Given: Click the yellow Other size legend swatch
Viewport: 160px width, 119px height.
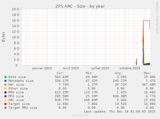Looking at the screenshot, I should pos(5,89).
